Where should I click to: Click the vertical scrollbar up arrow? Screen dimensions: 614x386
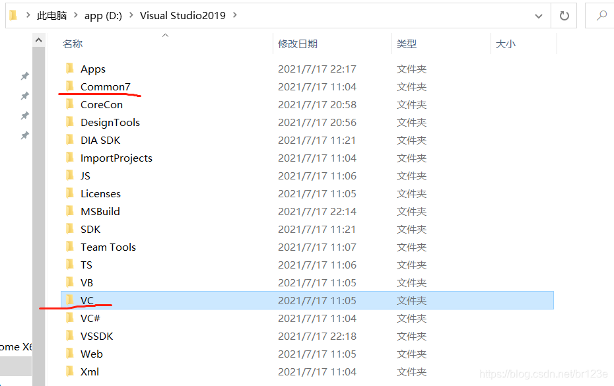click(38, 40)
